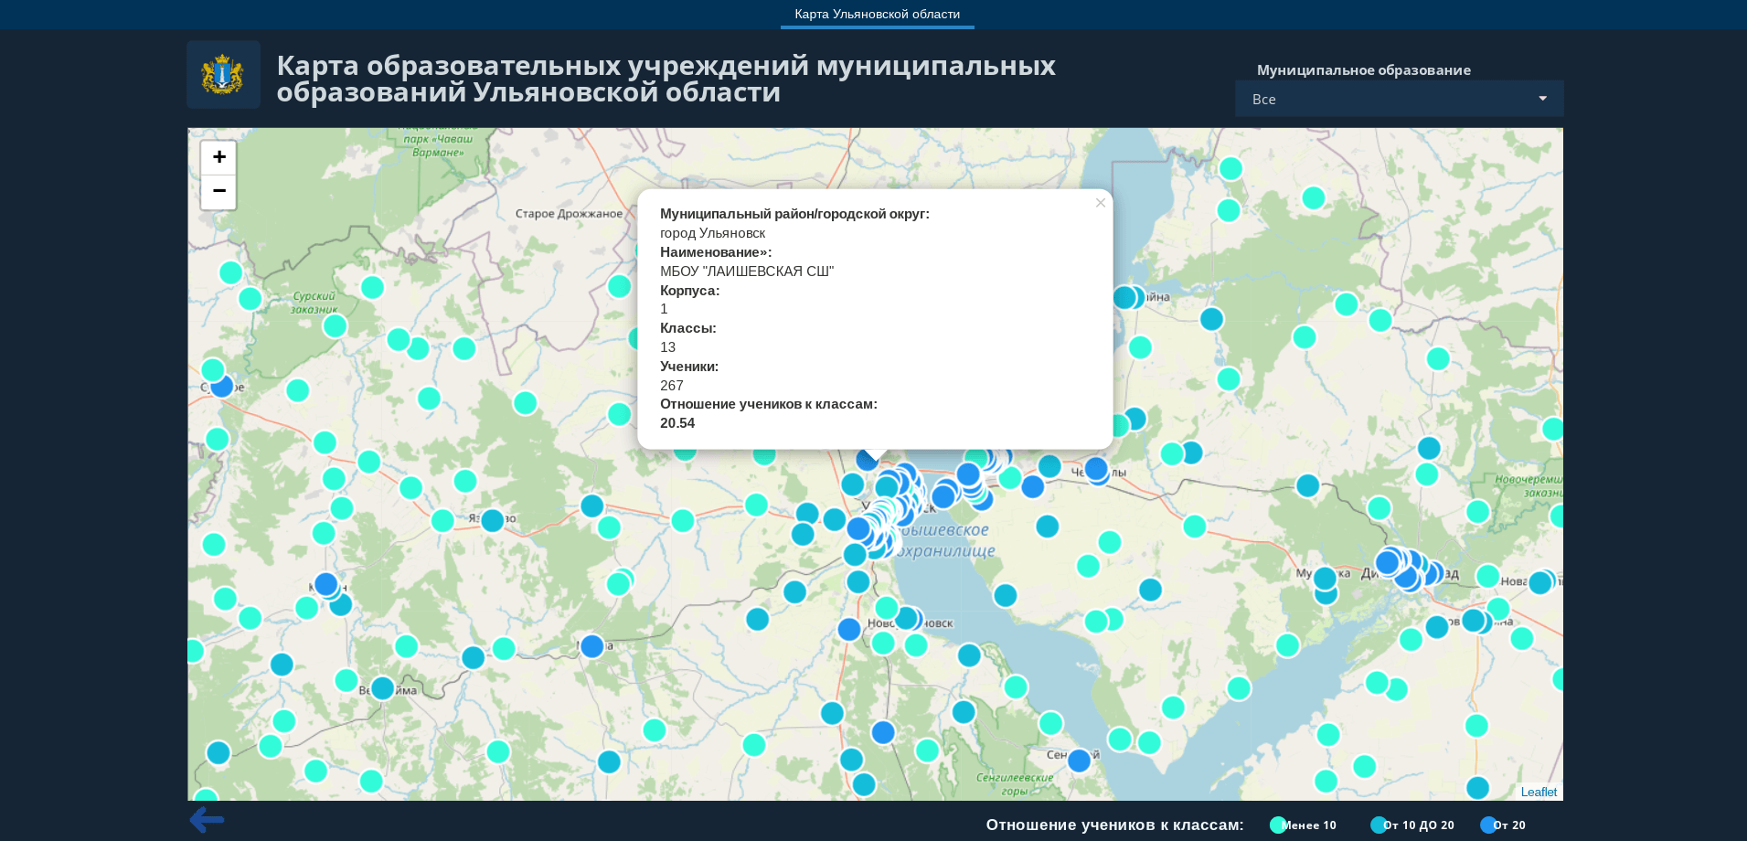Select the Карта Ульяновской области tab
1747x841 pixels.
point(877,14)
